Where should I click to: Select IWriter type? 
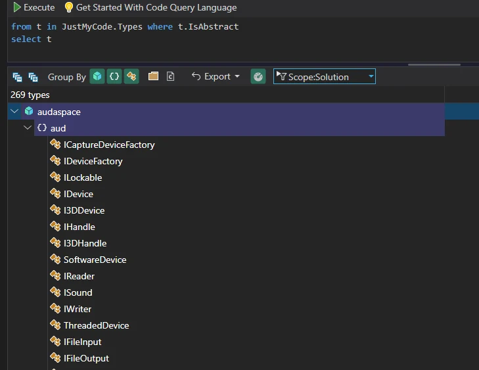(78, 309)
